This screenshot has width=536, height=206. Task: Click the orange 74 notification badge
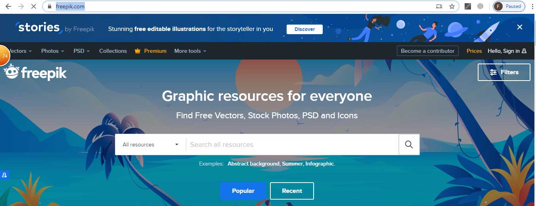tap(4, 56)
